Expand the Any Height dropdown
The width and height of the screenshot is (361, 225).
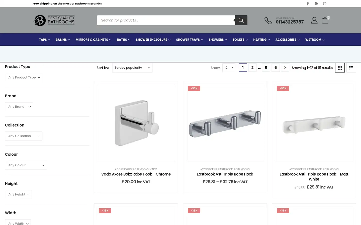point(18,194)
